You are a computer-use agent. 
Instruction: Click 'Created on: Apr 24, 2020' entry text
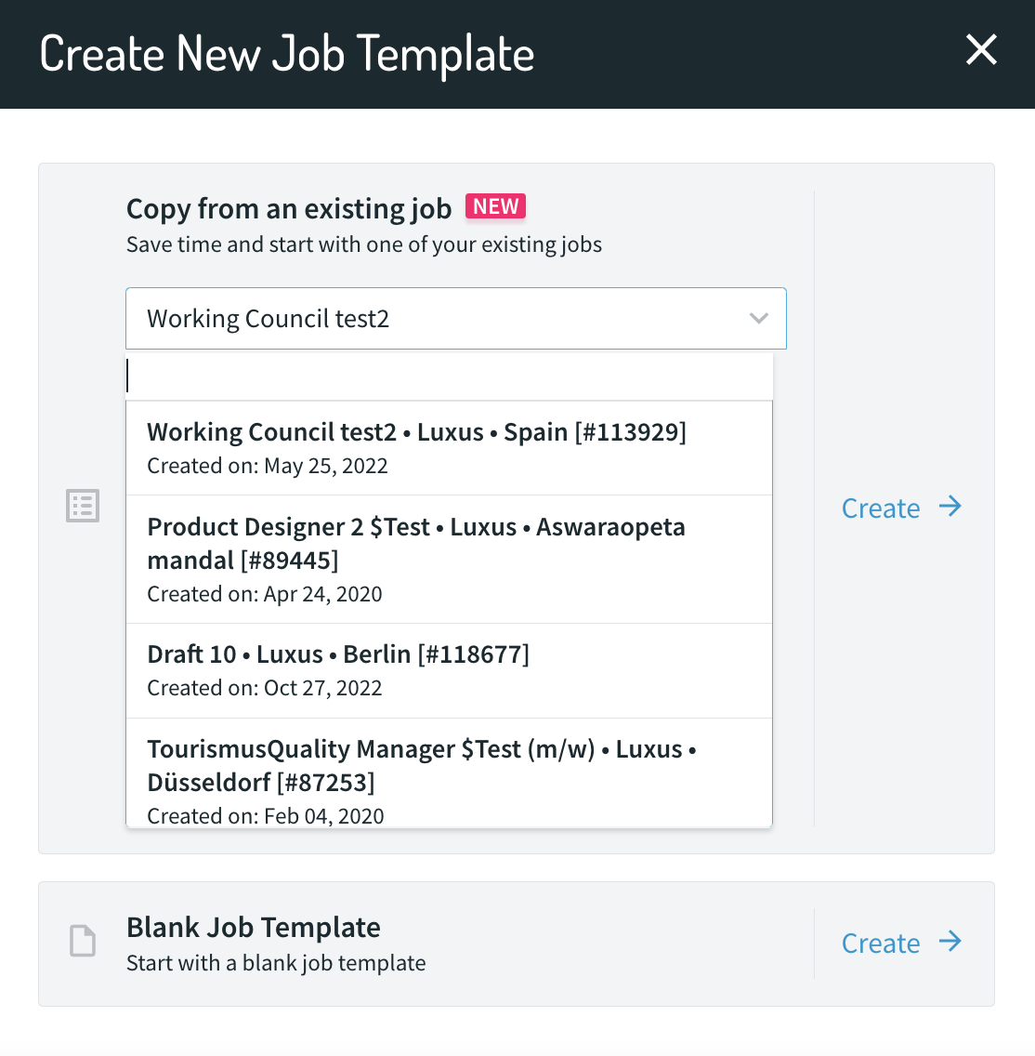265,594
